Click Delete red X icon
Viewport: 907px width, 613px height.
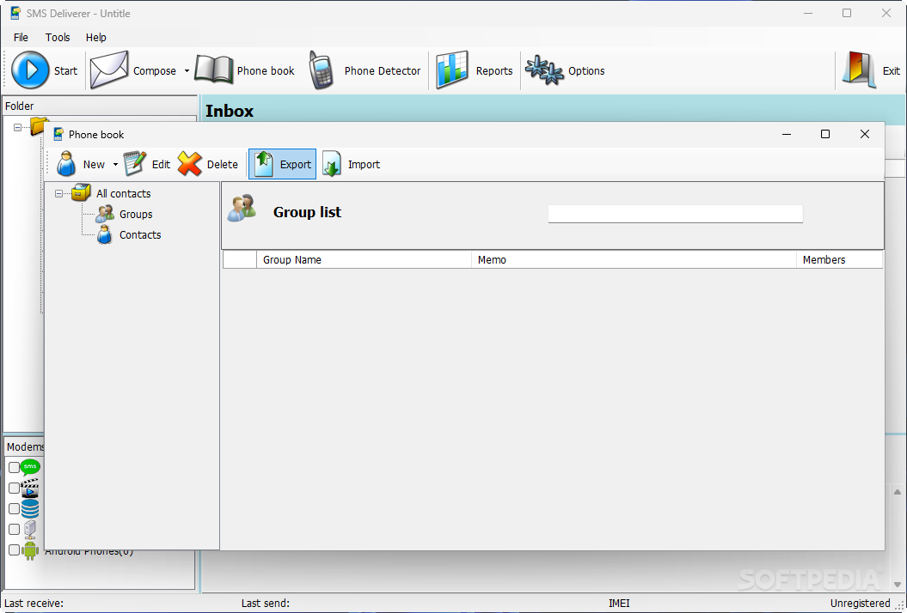pos(189,164)
